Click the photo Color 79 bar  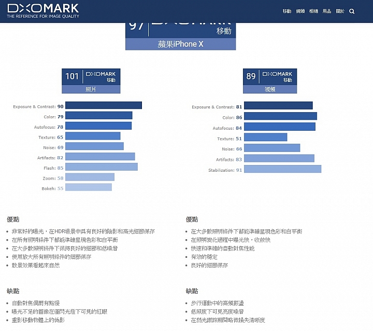99,116
